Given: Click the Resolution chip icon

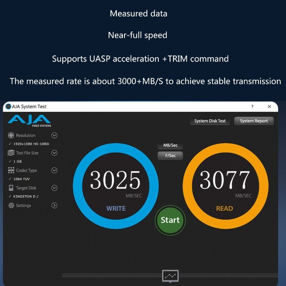Looking at the screenshot, I should pos(11,135).
